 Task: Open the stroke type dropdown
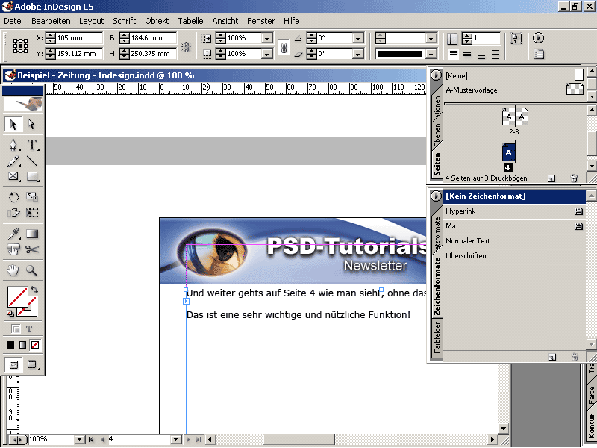tap(431, 54)
